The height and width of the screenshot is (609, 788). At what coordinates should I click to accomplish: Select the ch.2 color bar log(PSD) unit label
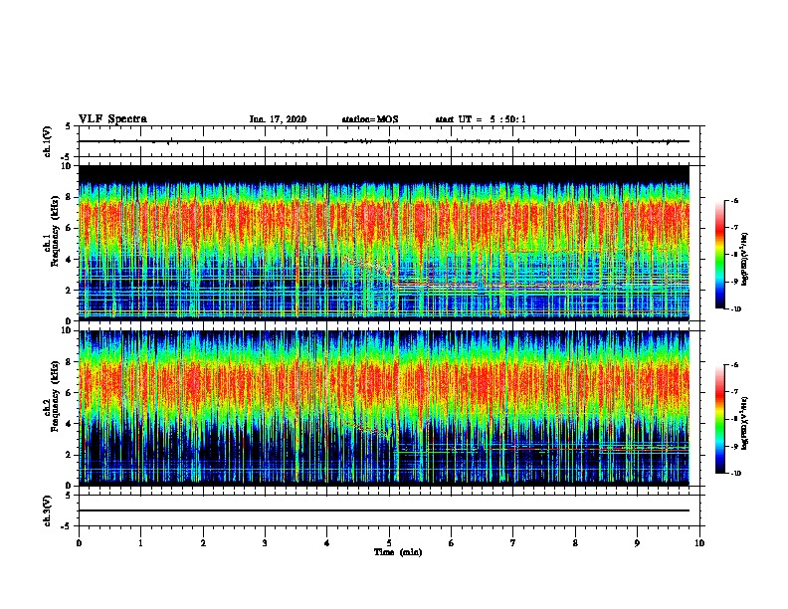pyautogui.click(x=745, y=424)
